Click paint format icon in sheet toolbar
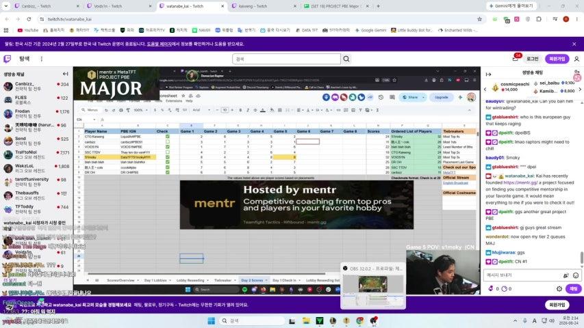The height and width of the screenshot is (328, 584). [x=128, y=110]
